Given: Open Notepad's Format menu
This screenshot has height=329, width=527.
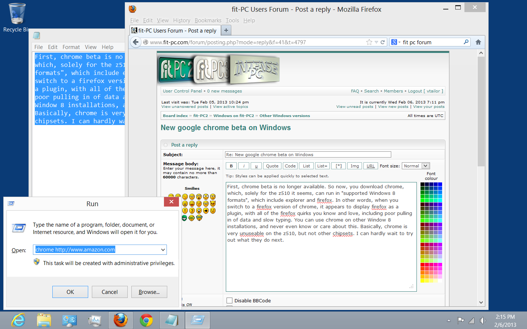Looking at the screenshot, I should pos(71,47).
